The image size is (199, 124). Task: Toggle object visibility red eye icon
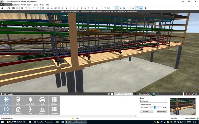190,94
